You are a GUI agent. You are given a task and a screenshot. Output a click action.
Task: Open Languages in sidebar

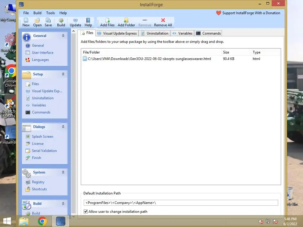pos(40,60)
